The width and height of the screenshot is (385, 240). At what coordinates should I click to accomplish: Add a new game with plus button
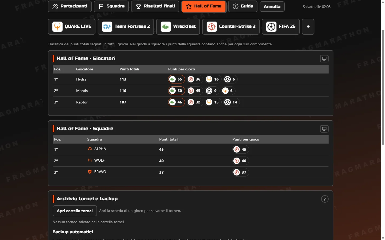pos(308,26)
